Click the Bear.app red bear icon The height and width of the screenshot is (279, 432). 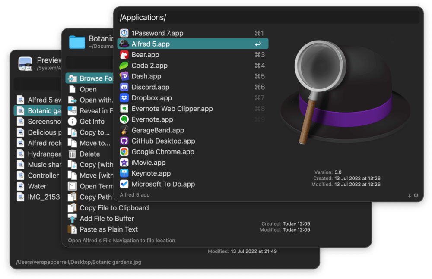124,55
